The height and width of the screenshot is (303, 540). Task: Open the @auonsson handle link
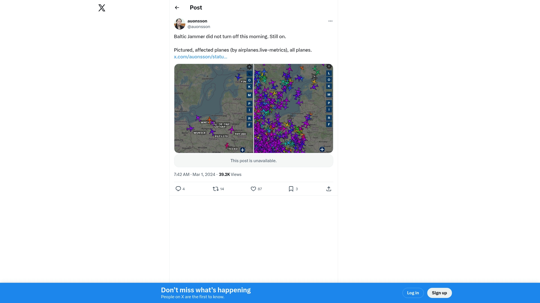coord(199,27)
